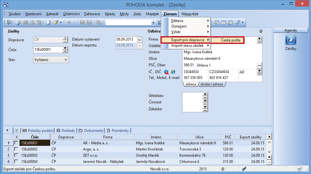Screen dimensions: 311x174
Task: Click the Agendy panel header
Action: 291,30
